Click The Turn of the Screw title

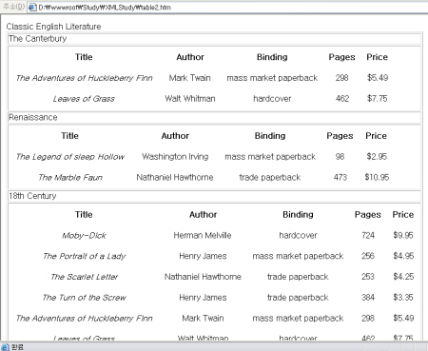click(x=84, y=298)
